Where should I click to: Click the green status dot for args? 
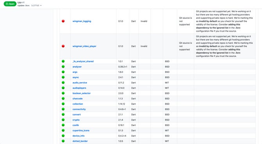63,72
